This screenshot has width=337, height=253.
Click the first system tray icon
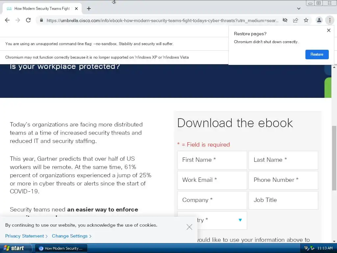click(306, 248)
